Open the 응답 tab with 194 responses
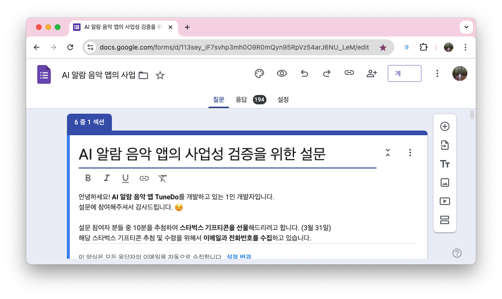Screen dimensions: 502x299 (251, 100)
